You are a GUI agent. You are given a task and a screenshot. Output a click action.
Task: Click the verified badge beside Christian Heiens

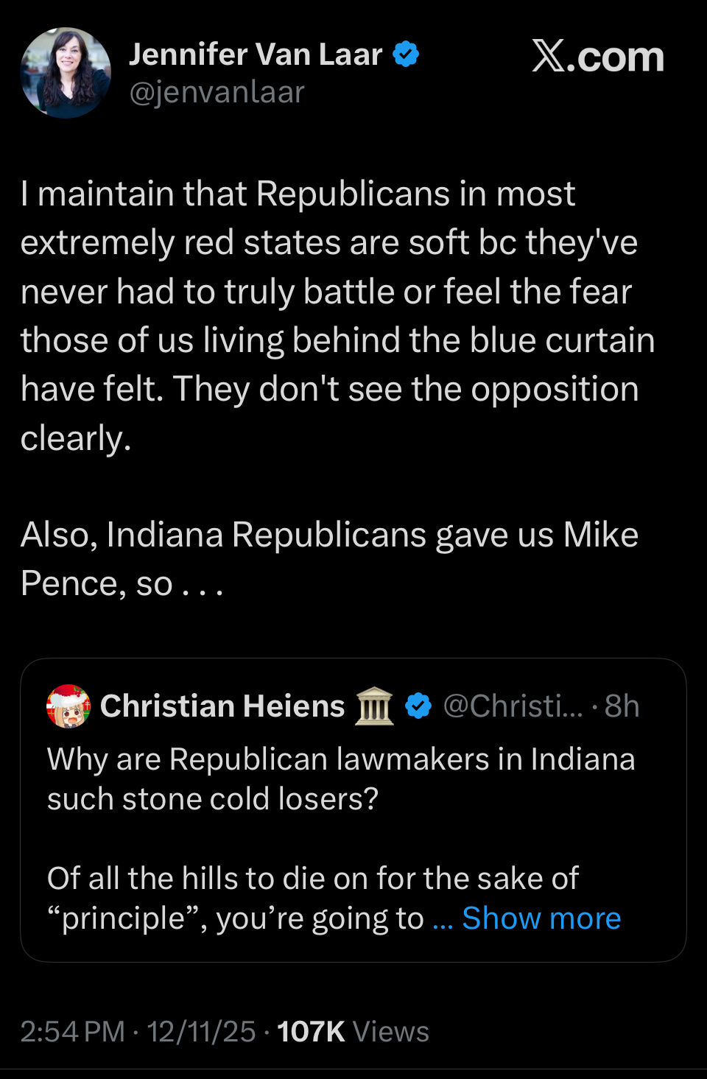[418, 706]
